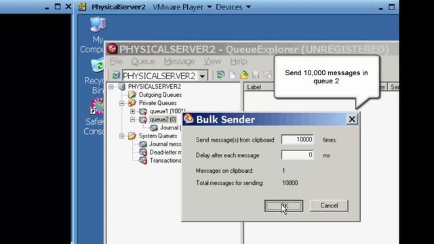The height and width of the screenshot is (244, 434).
Task: Click the Outgoing Queues folder icon
Action: click(132, 95)
